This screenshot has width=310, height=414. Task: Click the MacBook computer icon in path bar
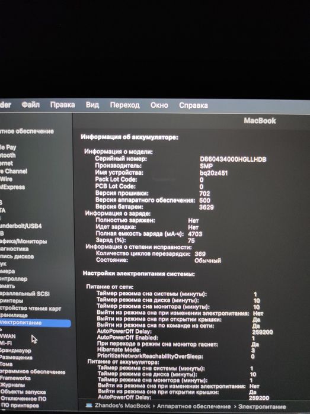pos(89,406)
